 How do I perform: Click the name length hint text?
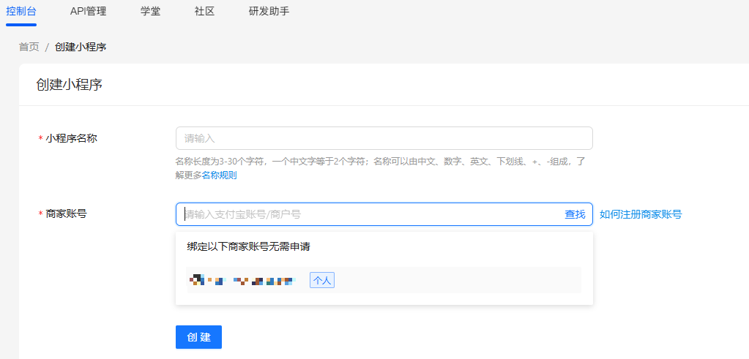(380, 162)
